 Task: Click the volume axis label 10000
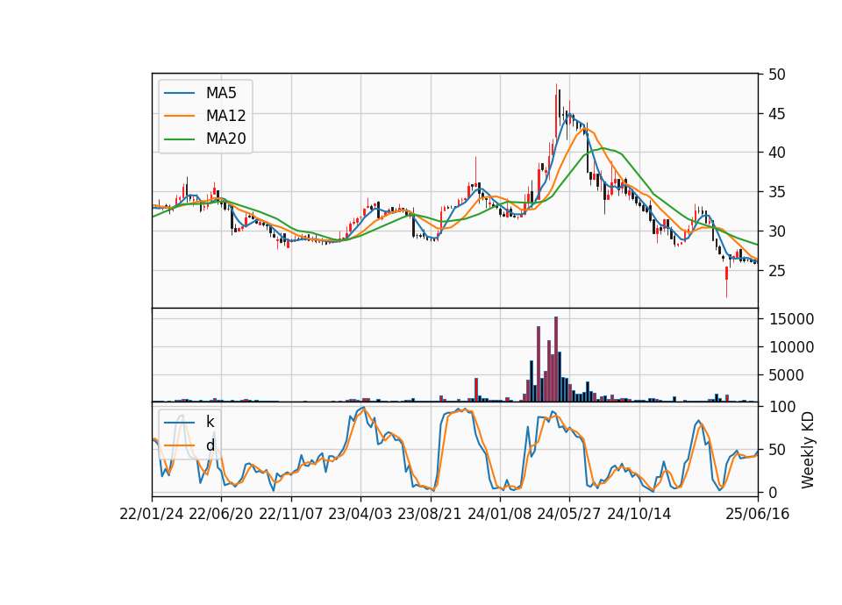(x=791, y=347)
